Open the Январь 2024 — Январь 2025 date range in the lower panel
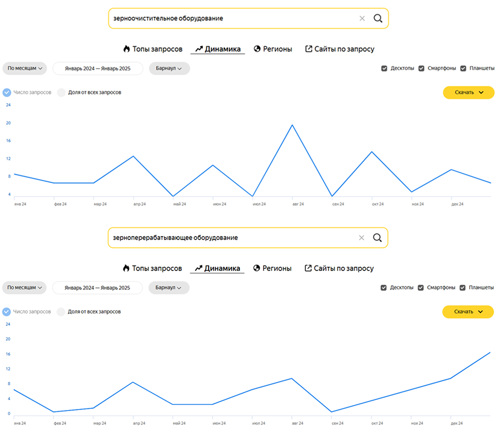Screen dimensions: 504x429 coord(98,288)
